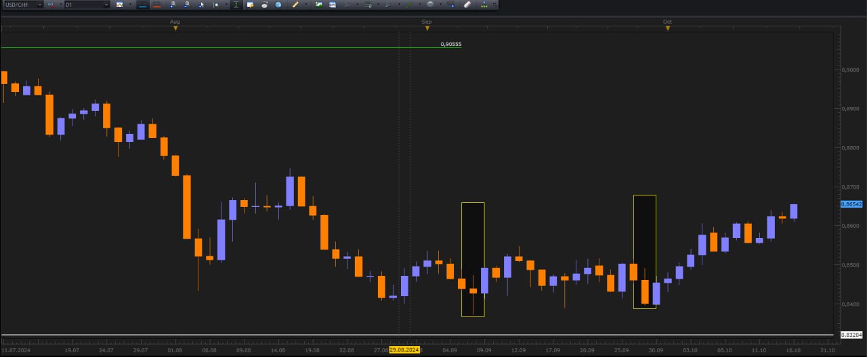Select the dim angled line tool
Image resolution: width=867 pixels, height=357 pixels.
(389, 4)
